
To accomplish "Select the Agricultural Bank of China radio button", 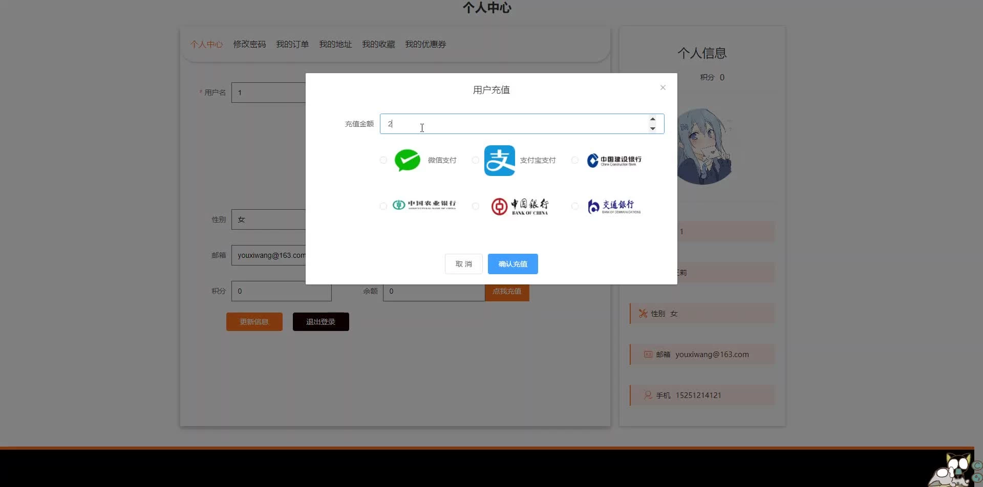I will point(383,206).
